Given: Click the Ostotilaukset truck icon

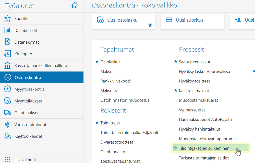Looking at the screenshot, I should click(8, 112).
